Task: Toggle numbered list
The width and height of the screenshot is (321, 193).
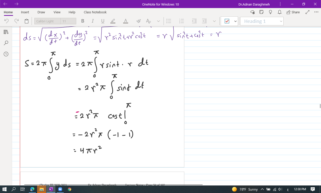Action: (x=182, y=21)
